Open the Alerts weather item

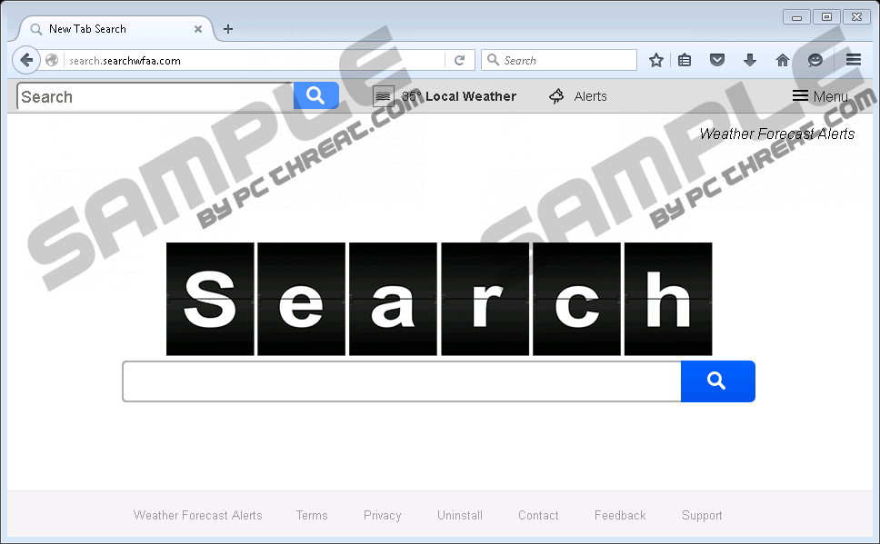pos(578,96)
